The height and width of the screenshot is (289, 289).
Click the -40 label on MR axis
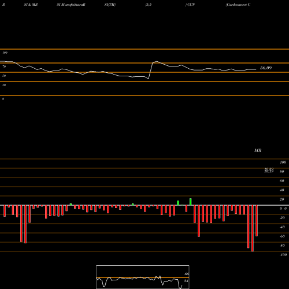[x=282, y=227]
